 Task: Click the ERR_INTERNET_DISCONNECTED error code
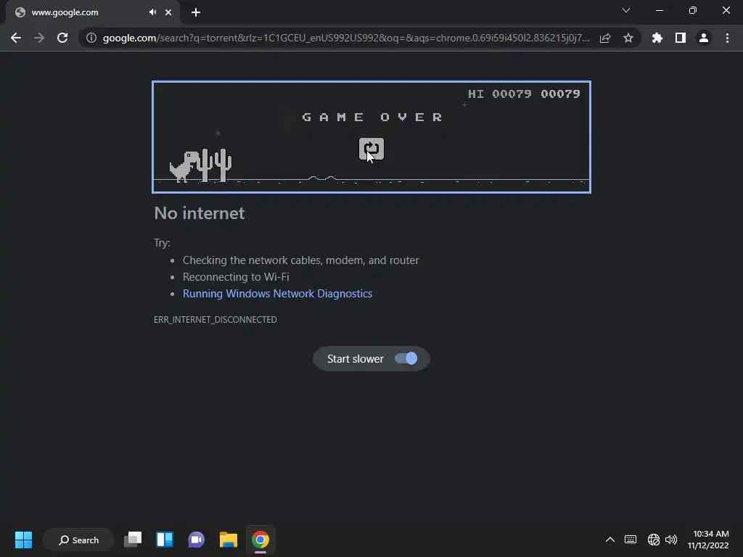pyautogui.click(x=215, y=320)
